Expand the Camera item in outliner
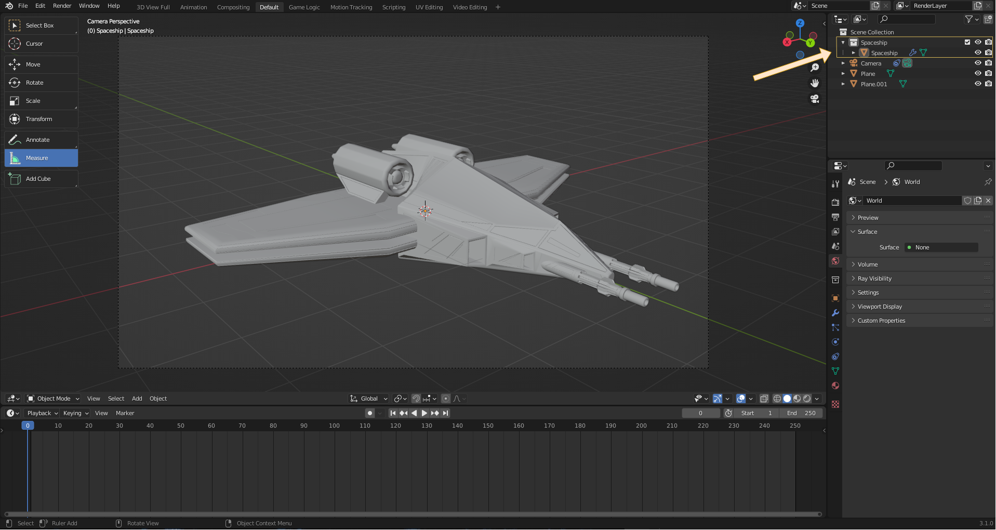Screen dimensions: 996x530 pyautogui.click(x=843, y=63)
